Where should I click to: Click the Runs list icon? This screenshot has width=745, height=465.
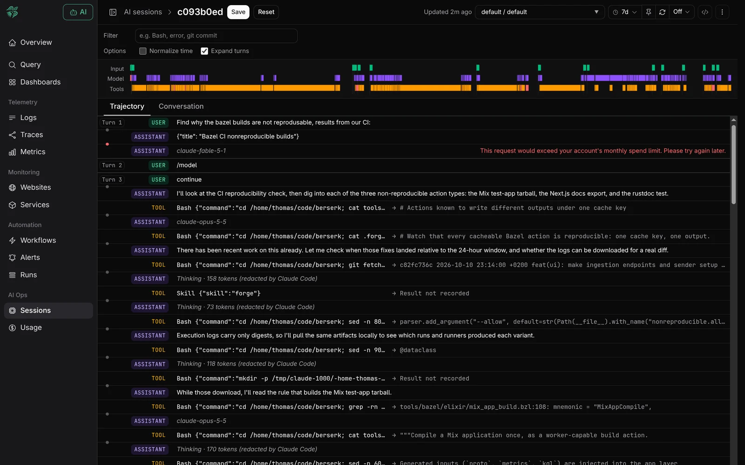13,275
